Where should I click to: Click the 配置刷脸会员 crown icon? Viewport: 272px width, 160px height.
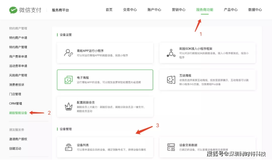point(68,107)
